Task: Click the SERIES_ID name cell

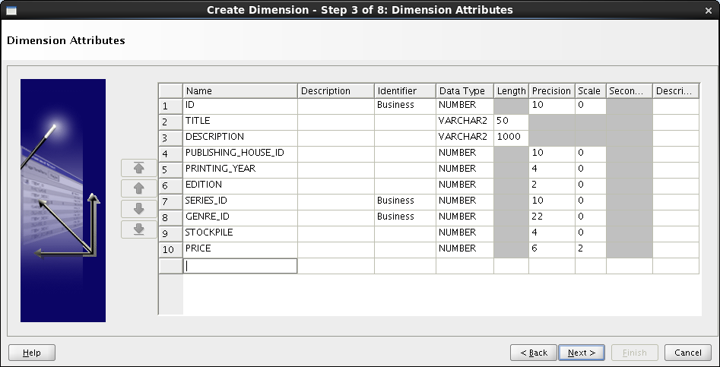Action: 240,202
